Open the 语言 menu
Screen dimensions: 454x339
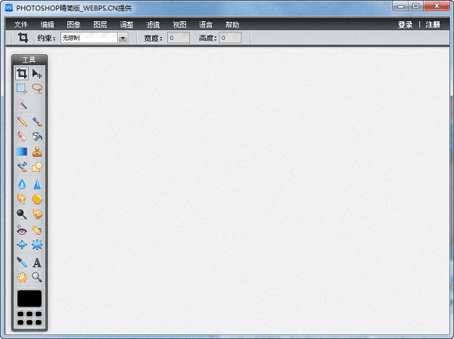tap(206, 25)
